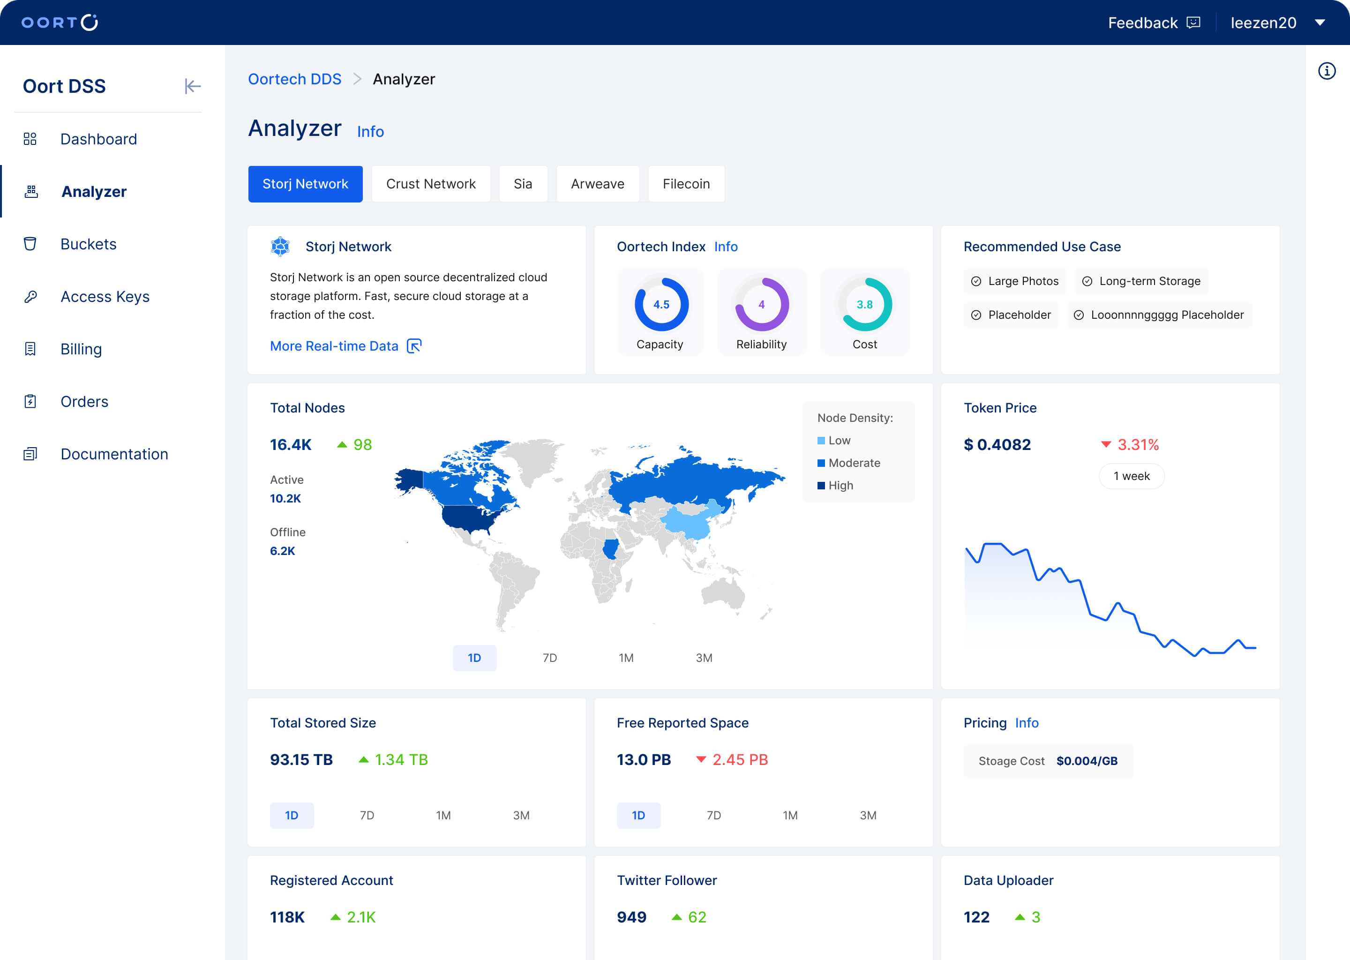
Task: Open Billing via its sidebar icon
Action: (x=30, y=349)
